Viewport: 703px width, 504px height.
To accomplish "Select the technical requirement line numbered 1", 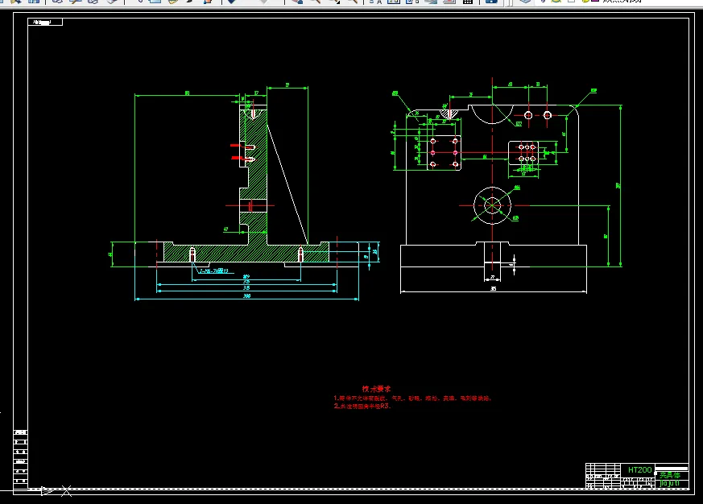I will point(412,398).
